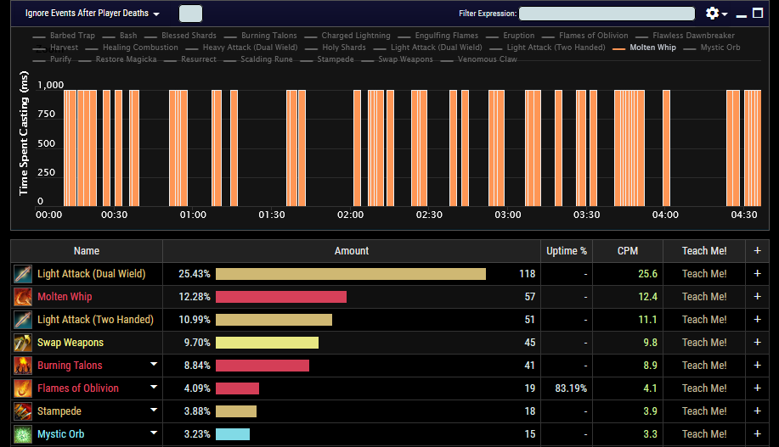Sort table by Uptime % column
779x447 pixels.
(x=567, y=251)
